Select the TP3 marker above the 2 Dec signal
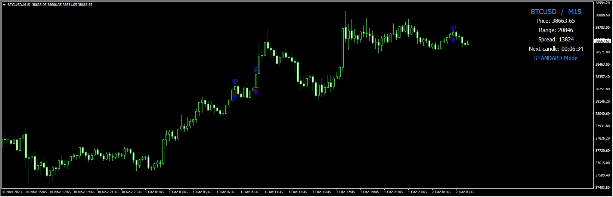This screenshot has height=197, width=613. tap(453, 28)
